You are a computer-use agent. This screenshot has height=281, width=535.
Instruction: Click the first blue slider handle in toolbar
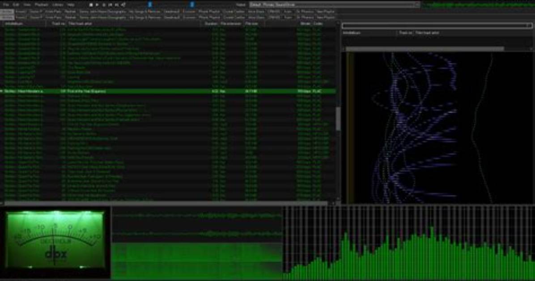click(150, 5)
